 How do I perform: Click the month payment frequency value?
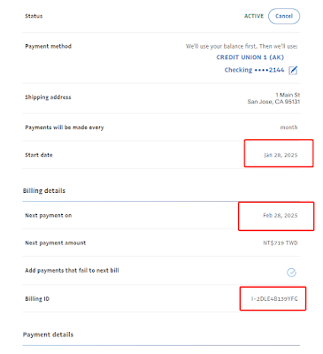point(288,127)
